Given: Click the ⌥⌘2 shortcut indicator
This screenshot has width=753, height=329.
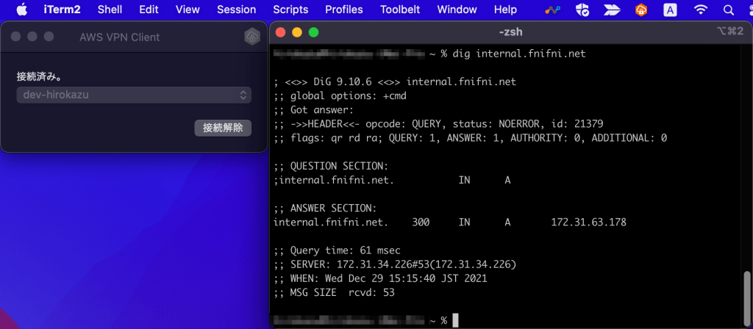Looking at the screenshot, I should (730, 32).
